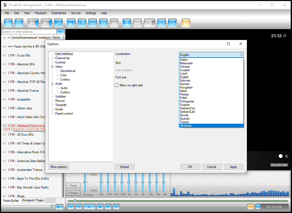Image resolution: width=292 pixels, height=213 pixels.
Task: Choose Spanish in the localization list
Action: tap(185, 119)
